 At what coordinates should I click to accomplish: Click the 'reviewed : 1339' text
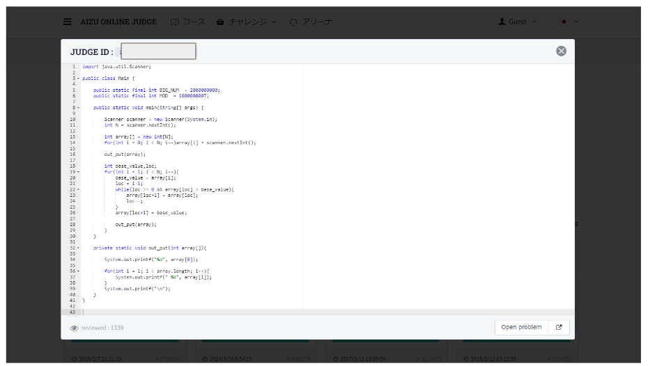point(102,328)
